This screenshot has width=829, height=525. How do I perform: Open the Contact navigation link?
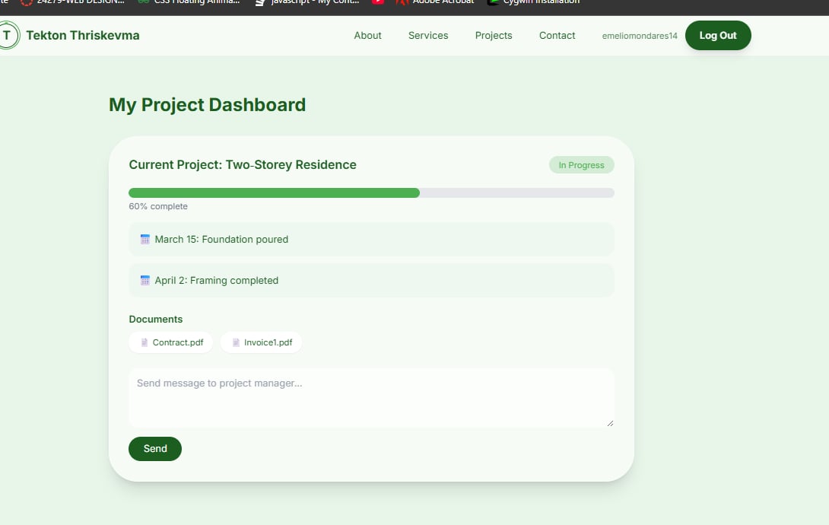(557, 36)
